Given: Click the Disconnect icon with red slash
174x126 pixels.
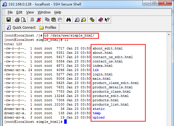Looking at the screenshot, I should click(39, 20).
